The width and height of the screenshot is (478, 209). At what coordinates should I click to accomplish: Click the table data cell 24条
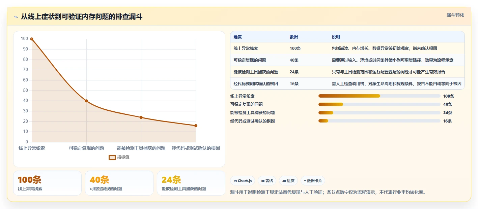[294, 72]
